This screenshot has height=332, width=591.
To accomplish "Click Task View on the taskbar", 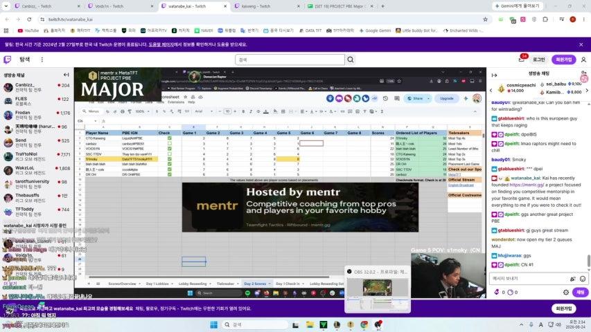I will pos(295,324).
